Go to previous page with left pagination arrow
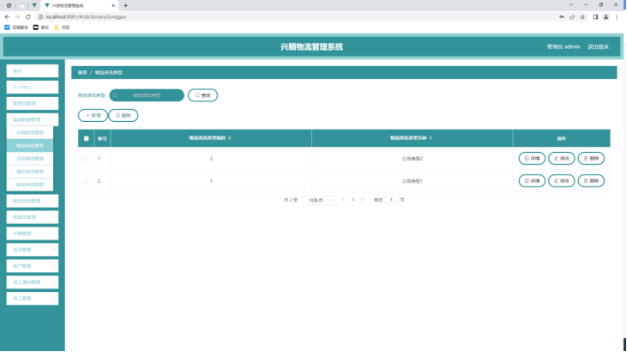627x352 pixels. pos(343,200)
